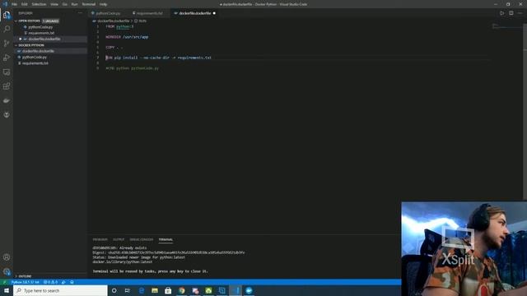The image size is (527, 296).
Task: Click in the Windows taskbar search box
Action: pos(60,290)
